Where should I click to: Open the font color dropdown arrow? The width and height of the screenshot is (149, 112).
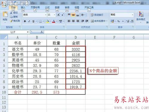pyautogui.click(x=57, y=21)
